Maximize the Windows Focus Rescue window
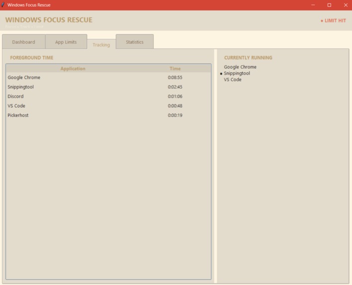Viewport: 352px width, 285px height. (329, 5)
